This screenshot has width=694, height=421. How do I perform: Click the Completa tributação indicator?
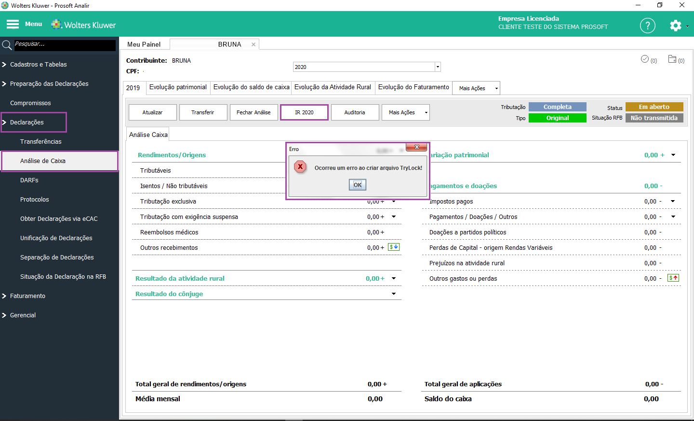tap(558, 107)
